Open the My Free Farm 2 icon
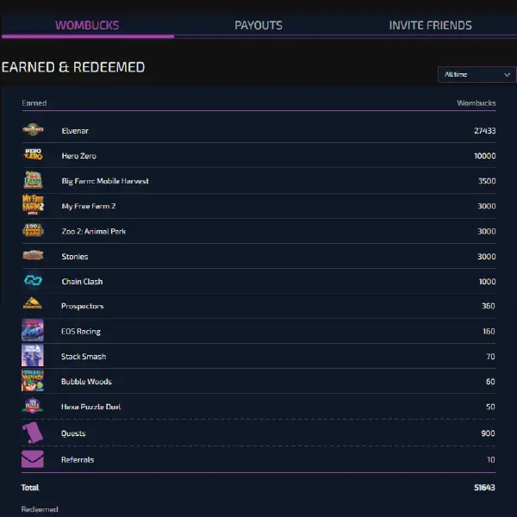 pos(33,204)
